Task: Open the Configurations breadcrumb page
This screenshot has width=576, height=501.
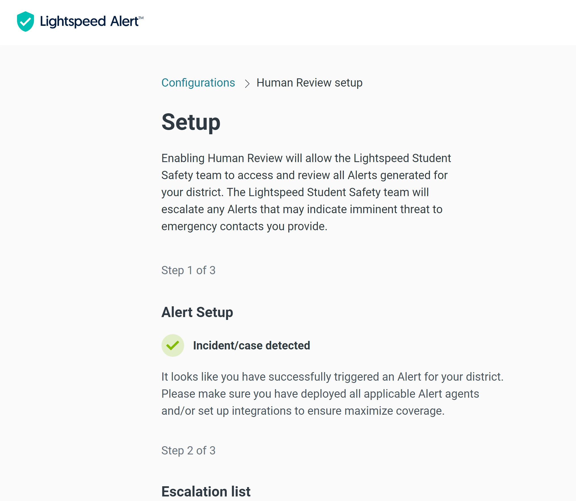Action: click(x=198, y=83)
